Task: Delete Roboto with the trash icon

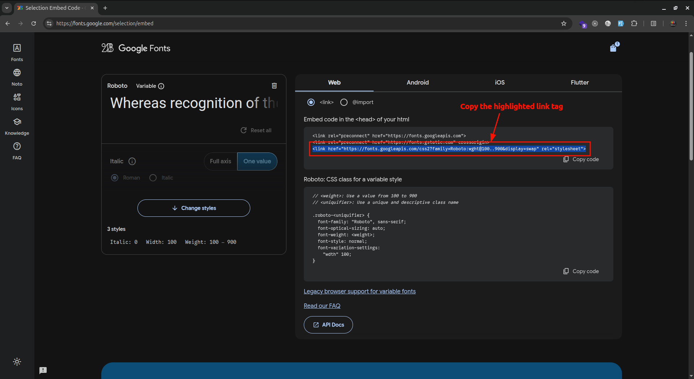Action: click(x=274, y=86)
